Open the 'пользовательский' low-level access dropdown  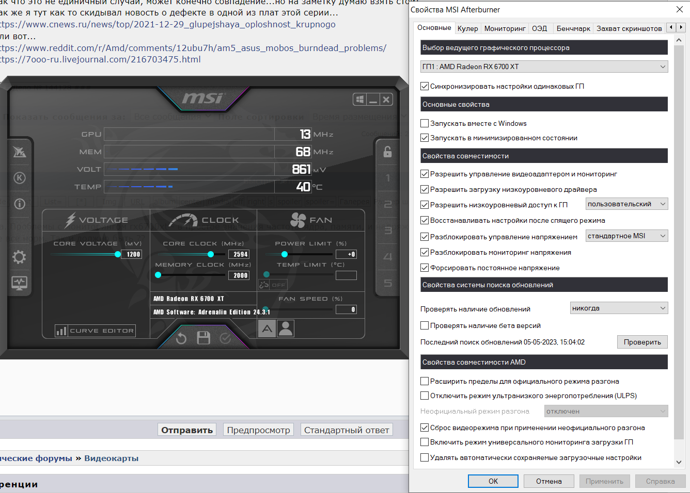626,204
